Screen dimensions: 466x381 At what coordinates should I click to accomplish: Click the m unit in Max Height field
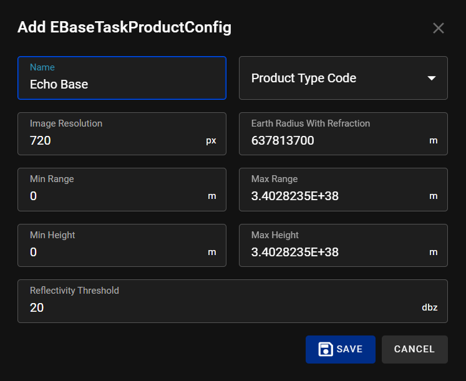[434, 252]
